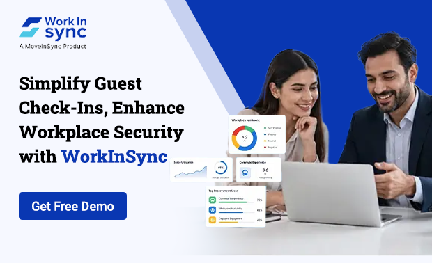Click the blue Workspace Availability icon
Screen dimensions: 432x263
pyautogui.click(x=212, y=210)
